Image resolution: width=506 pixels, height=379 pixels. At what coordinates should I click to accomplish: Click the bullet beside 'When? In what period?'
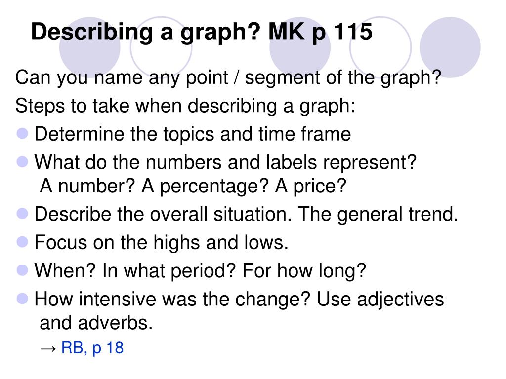point(22,270)
